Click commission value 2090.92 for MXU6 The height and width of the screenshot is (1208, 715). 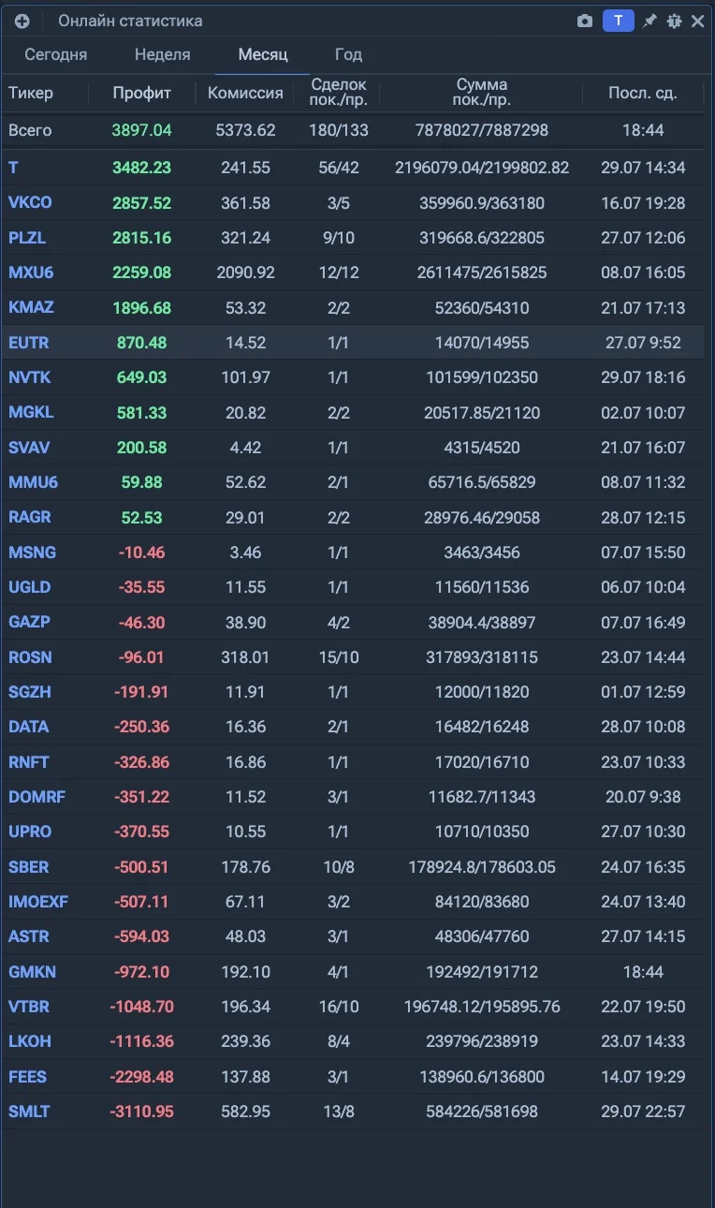coord(245,273)
